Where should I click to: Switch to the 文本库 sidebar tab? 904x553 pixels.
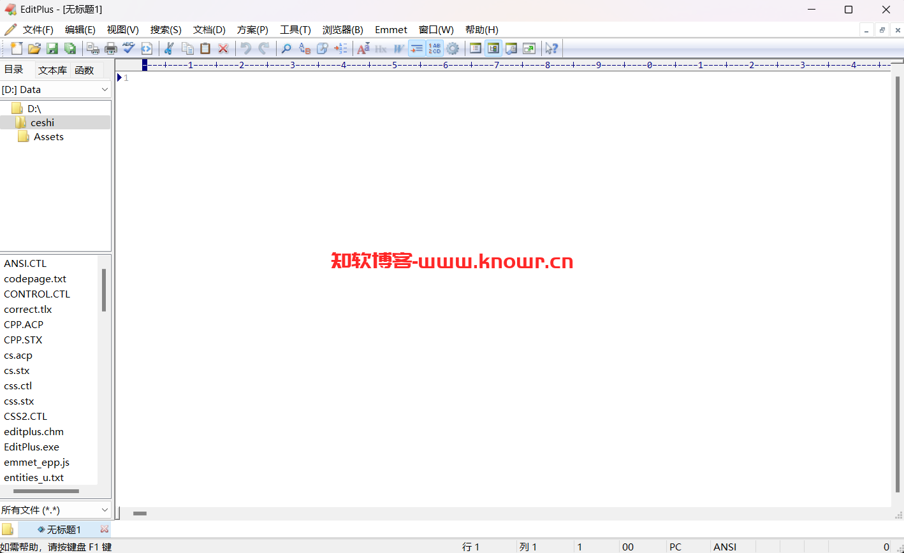tap(52, 71)
